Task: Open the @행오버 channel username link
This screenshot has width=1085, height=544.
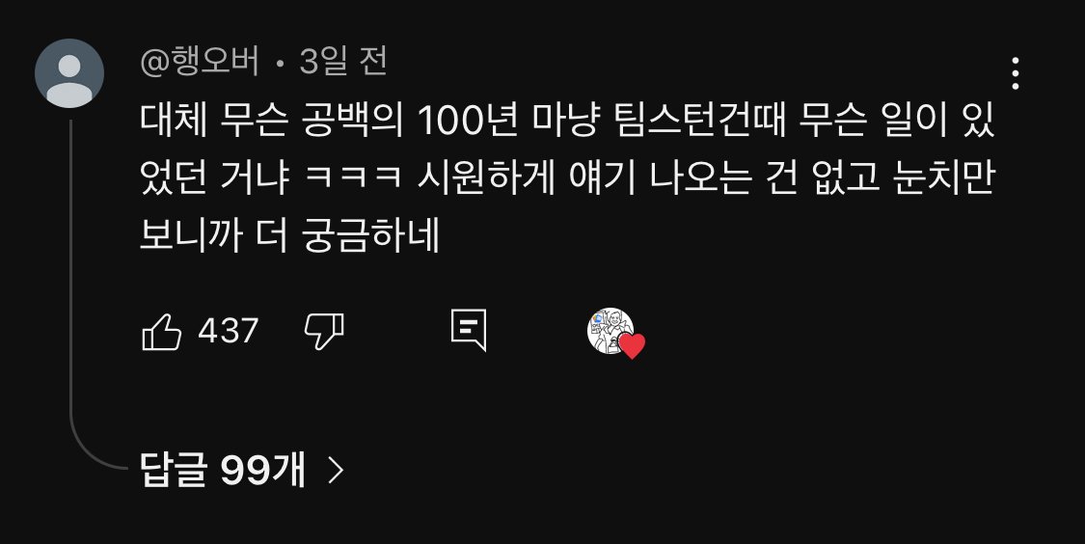Action: point(200,63)
